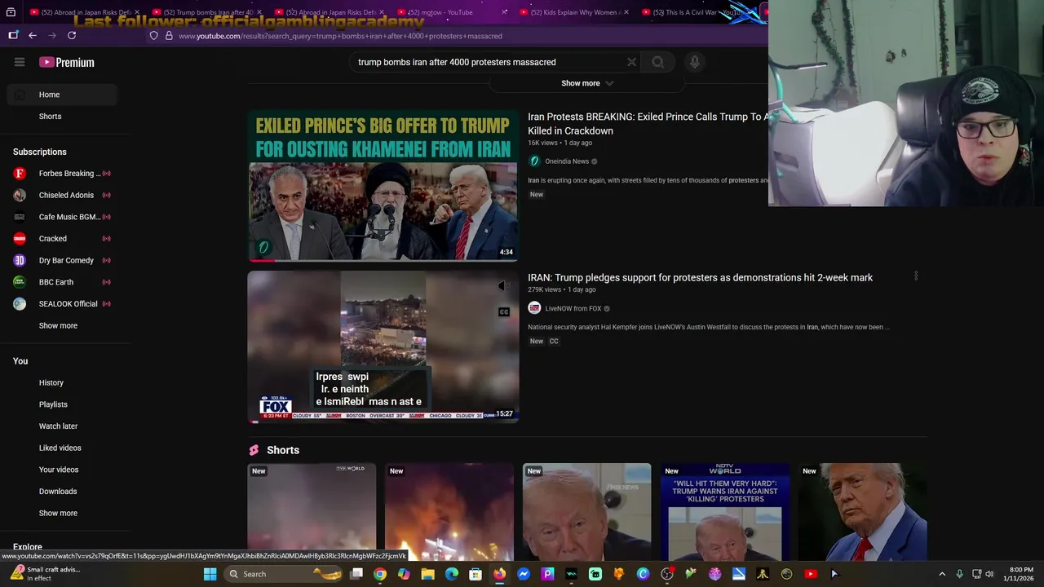Screen dimensions: 1044x587
Task: Show hidden system tray icons
Action: (x=942, y=574)
